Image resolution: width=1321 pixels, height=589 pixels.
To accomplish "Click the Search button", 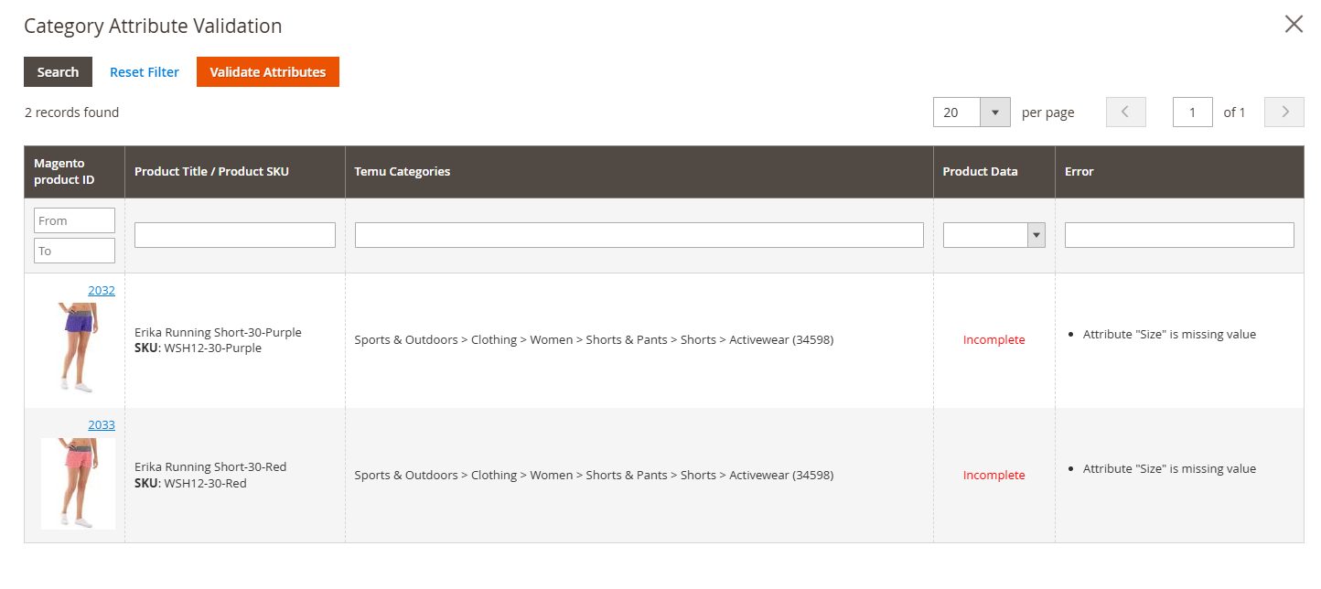I will [x=58, y=72].
